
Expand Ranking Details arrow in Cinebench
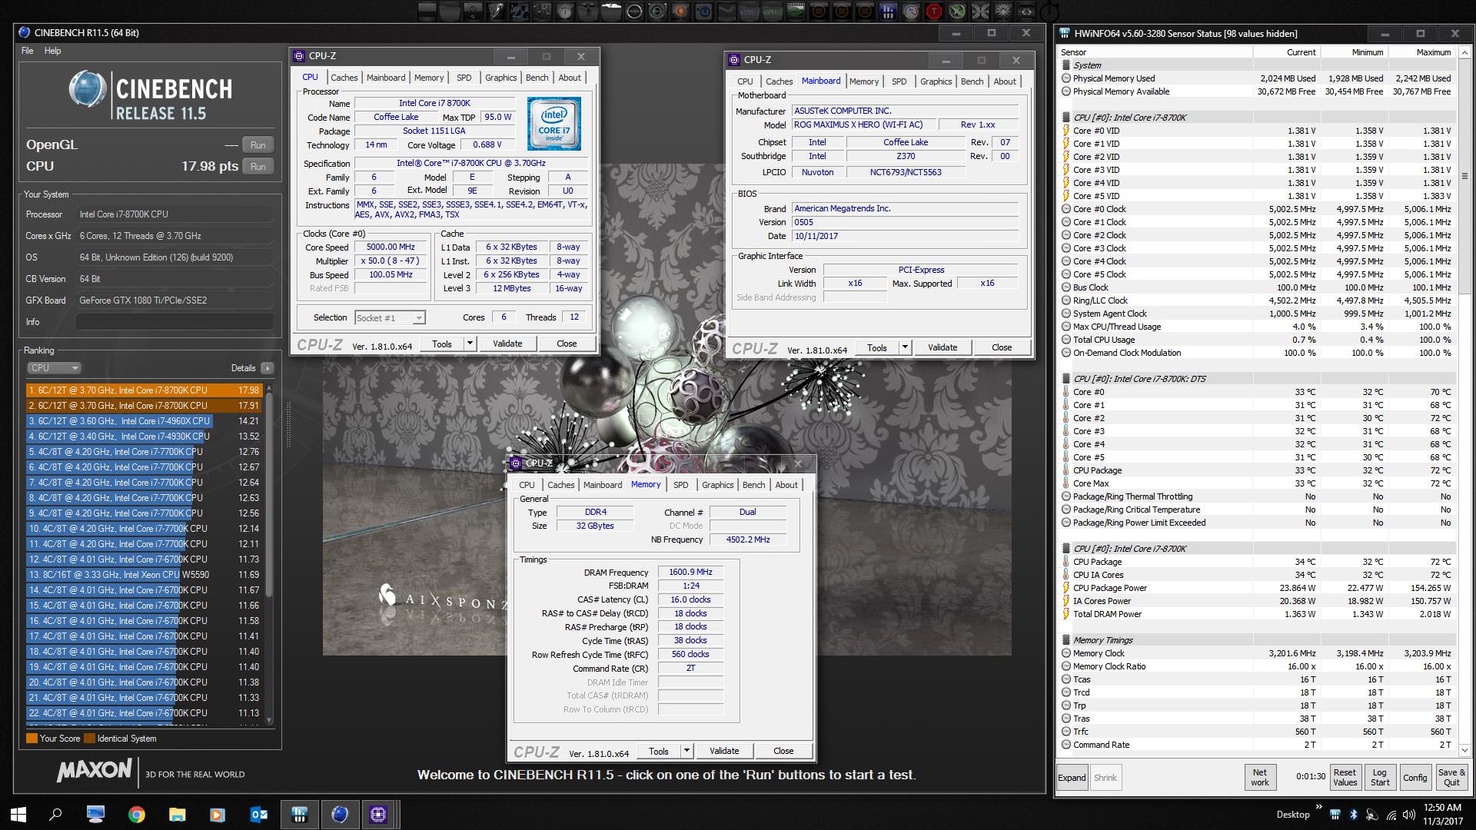[267, 368]
